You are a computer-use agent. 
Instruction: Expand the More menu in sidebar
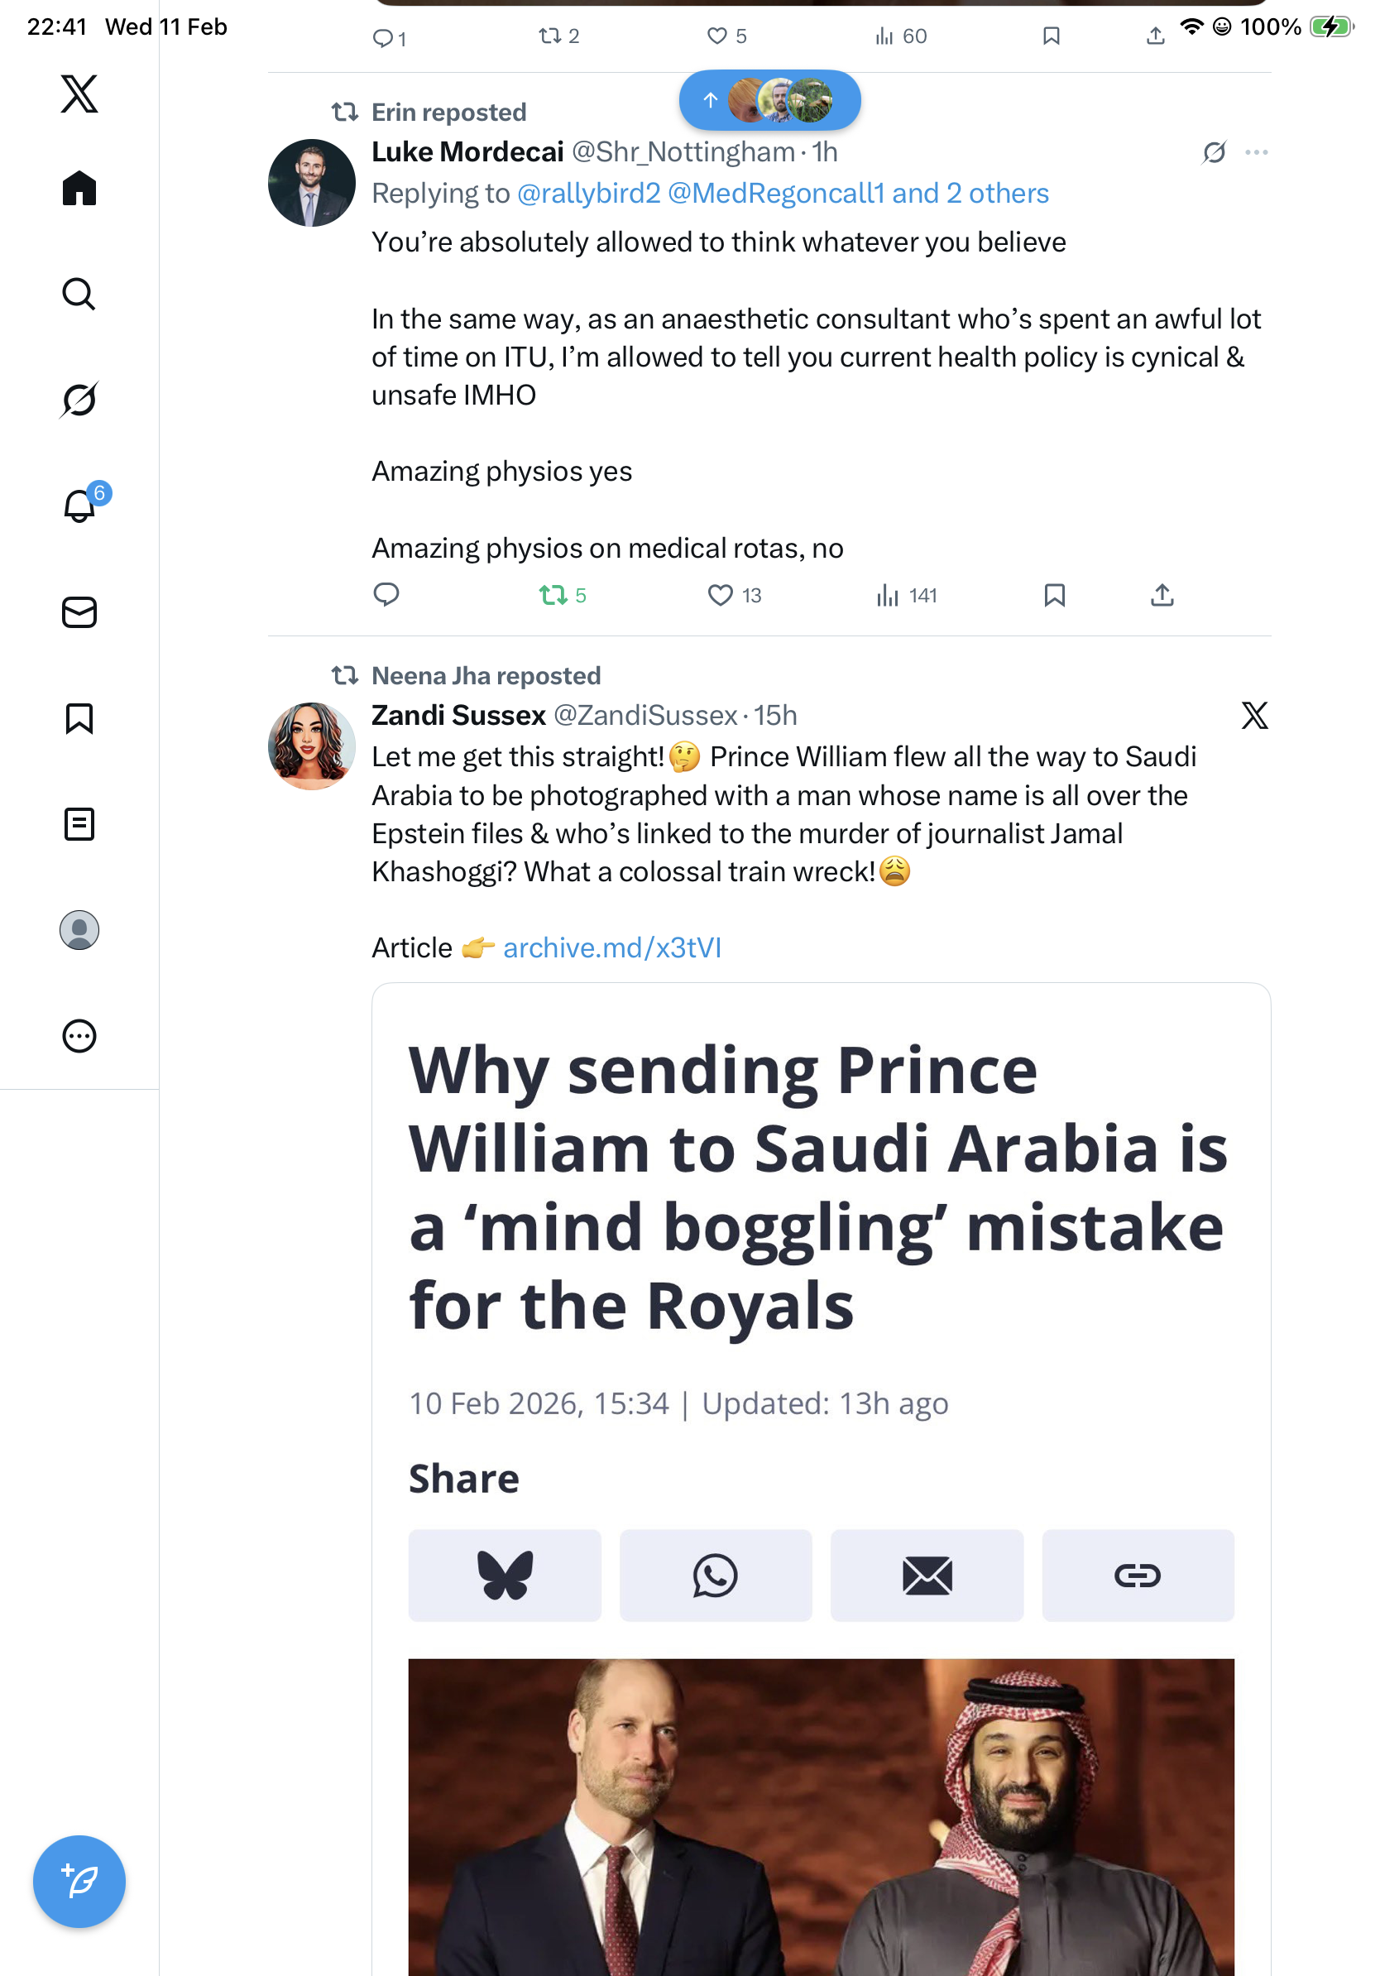coord(79,1035)
